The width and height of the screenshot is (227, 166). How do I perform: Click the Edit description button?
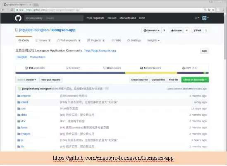pos(204,51)
